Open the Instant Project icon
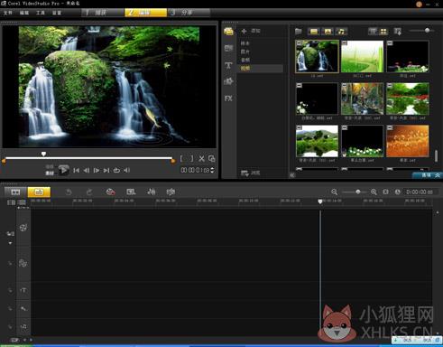Screen dimensions: 443x347 (x=131, y=192)
